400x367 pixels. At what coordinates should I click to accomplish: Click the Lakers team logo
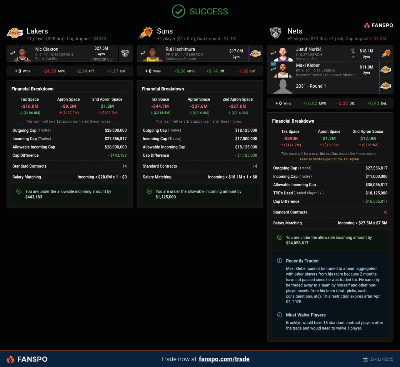(x=15, y=32)
